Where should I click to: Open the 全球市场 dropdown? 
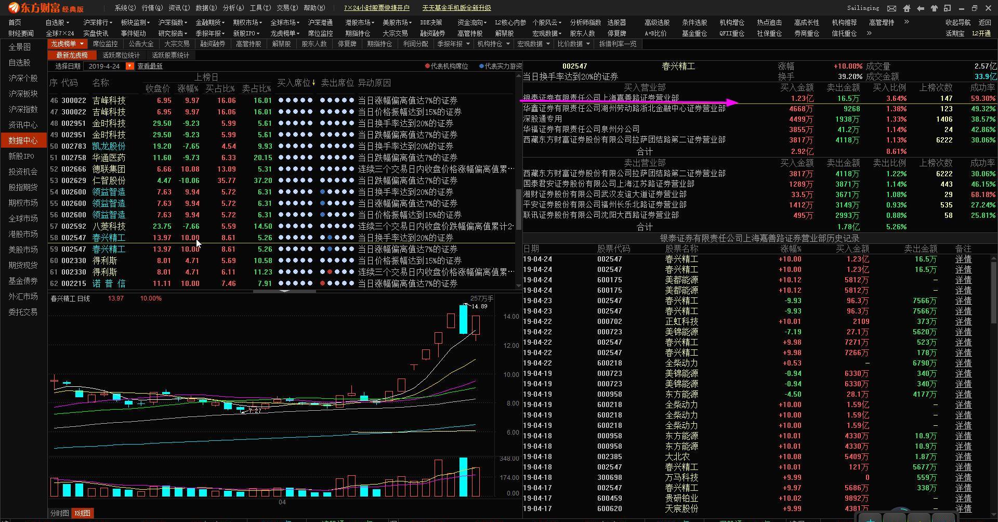[x=284, y=22]
